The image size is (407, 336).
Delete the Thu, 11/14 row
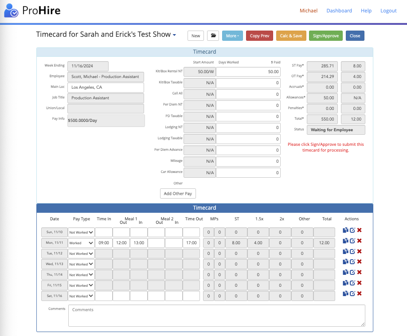[359, 272]
